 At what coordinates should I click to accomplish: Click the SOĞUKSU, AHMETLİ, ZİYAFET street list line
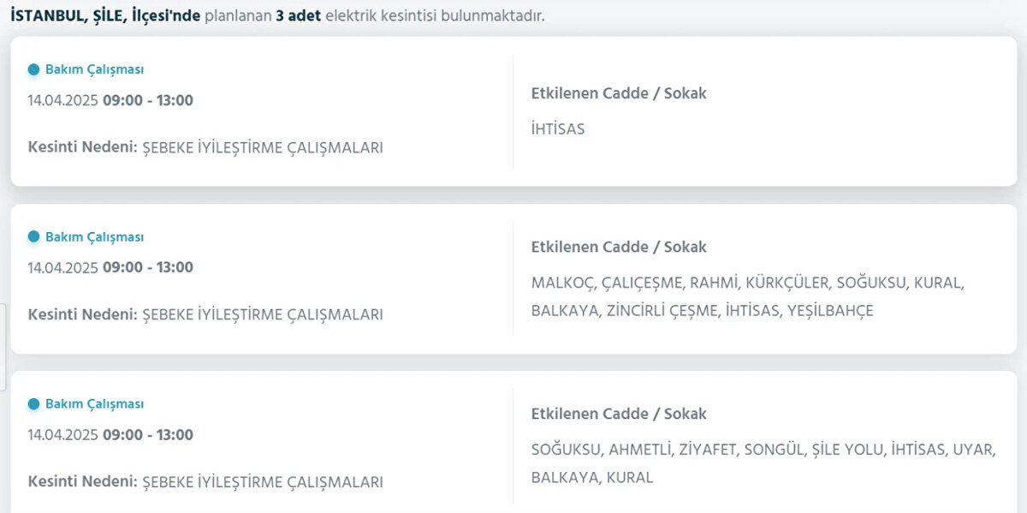point(763,450)
